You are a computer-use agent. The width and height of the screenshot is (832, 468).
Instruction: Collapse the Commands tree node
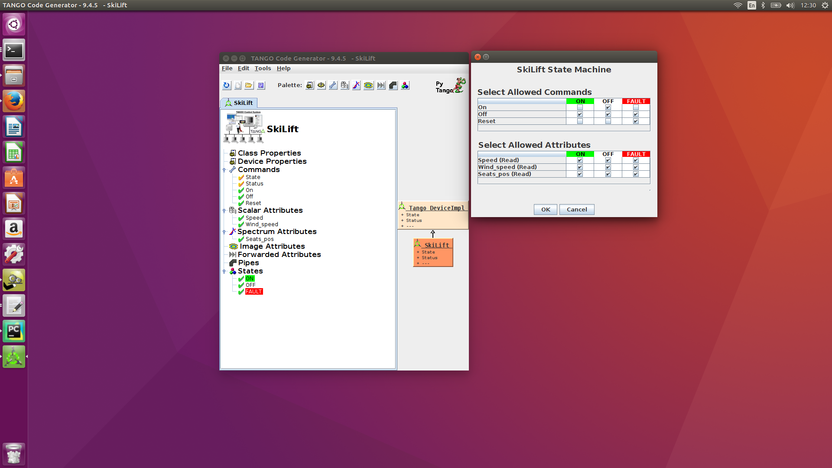coord(224,170)
